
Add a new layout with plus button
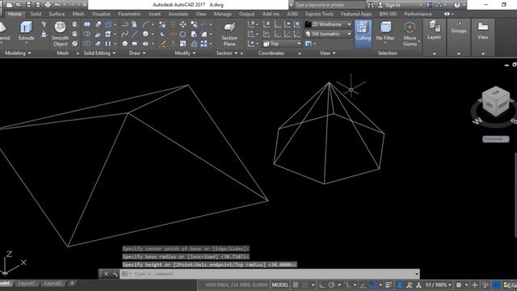[72, 283]
